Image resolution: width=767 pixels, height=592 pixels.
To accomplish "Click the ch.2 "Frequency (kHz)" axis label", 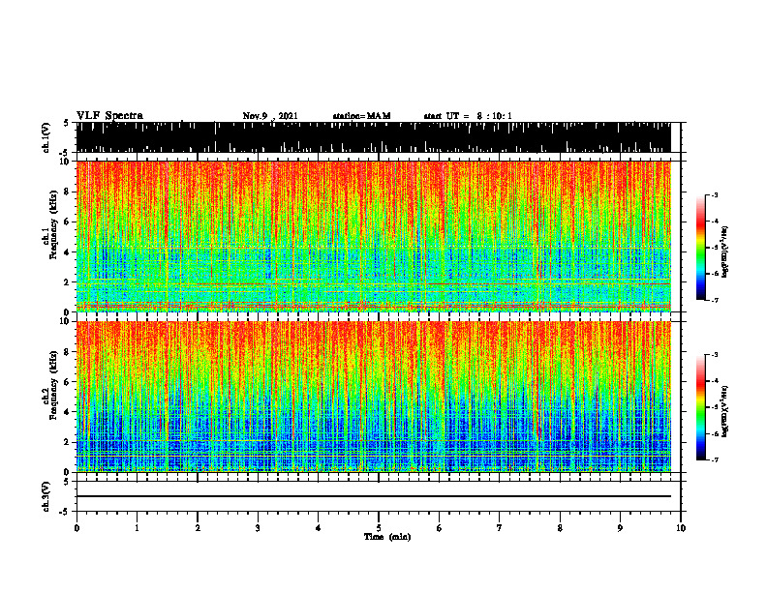I will (54, 385).
